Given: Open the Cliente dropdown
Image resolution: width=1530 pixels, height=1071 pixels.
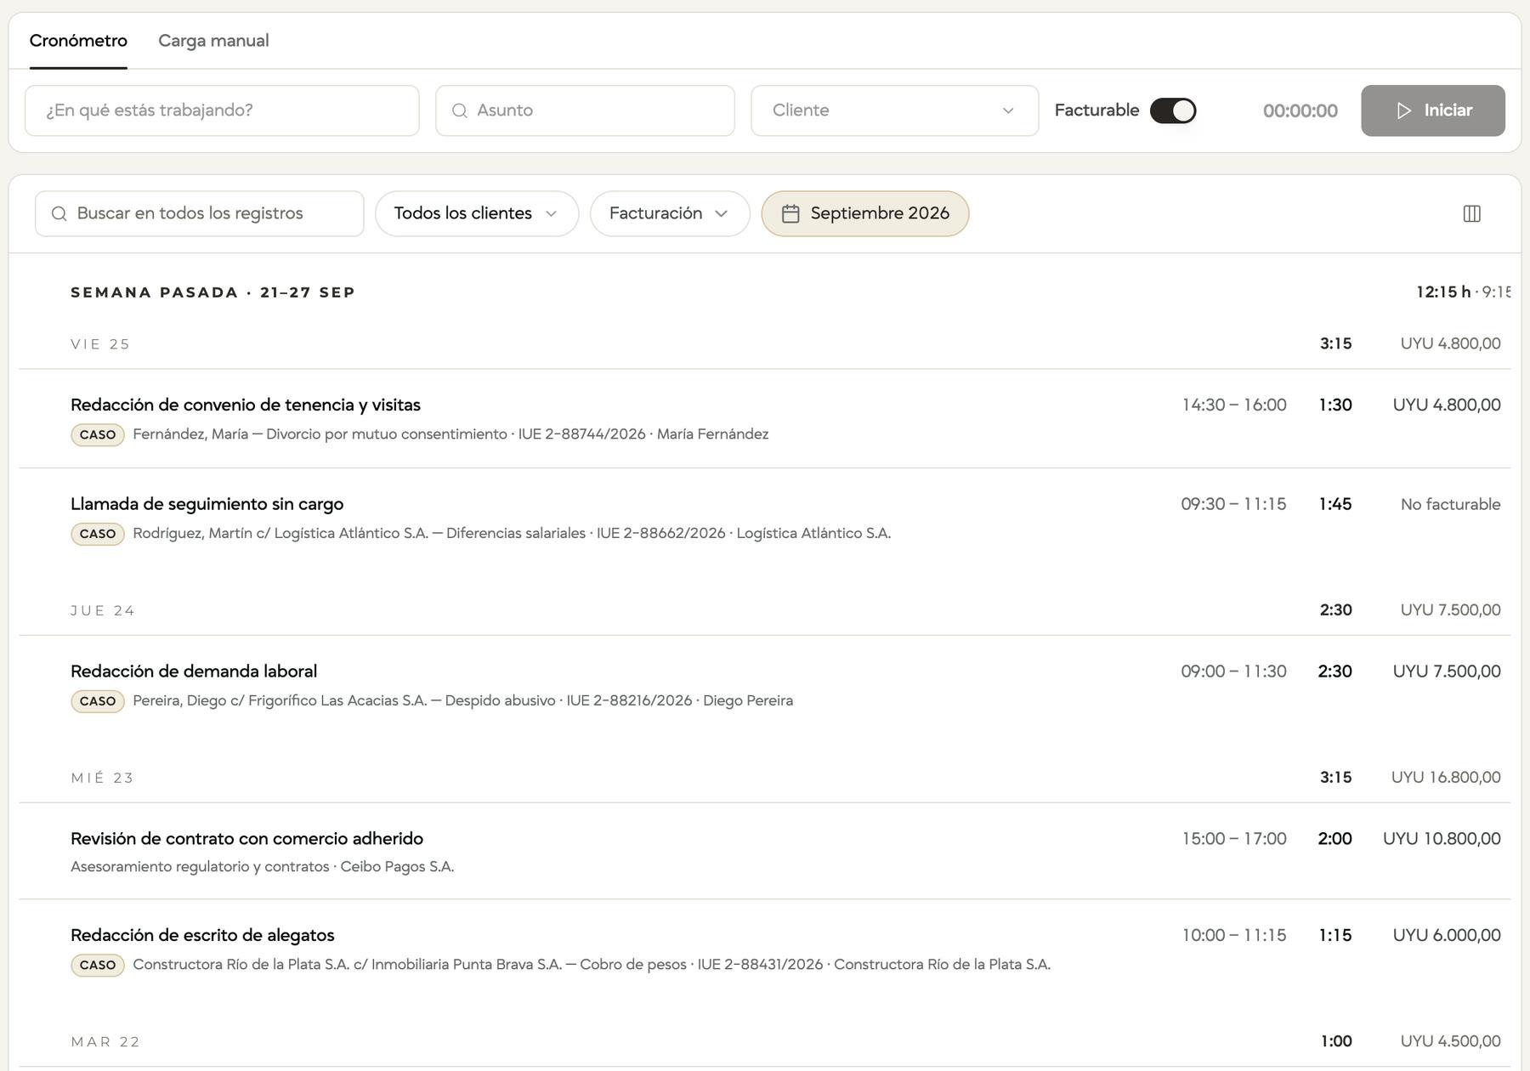Looking at the screenshot, I should (894, 110).
